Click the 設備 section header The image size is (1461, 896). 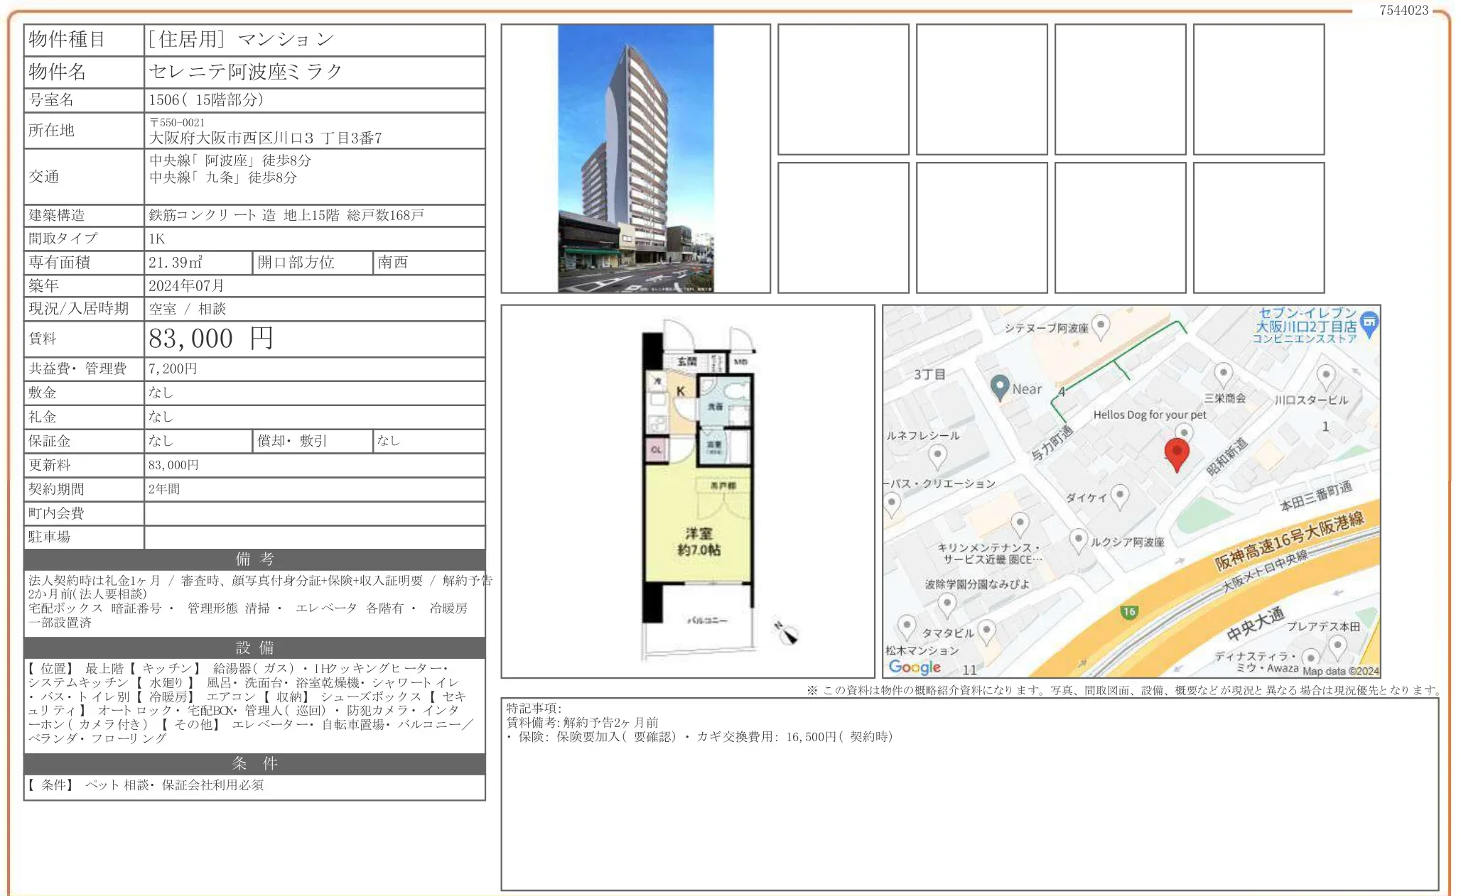tap(254, 648)
